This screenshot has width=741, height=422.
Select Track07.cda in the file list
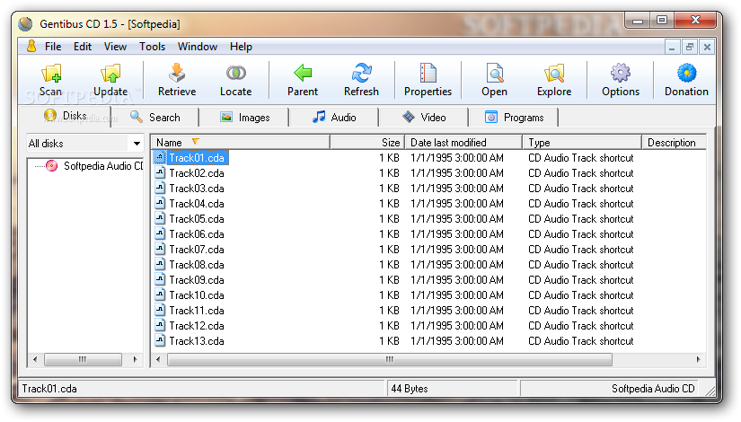click(x=197, y=250)
